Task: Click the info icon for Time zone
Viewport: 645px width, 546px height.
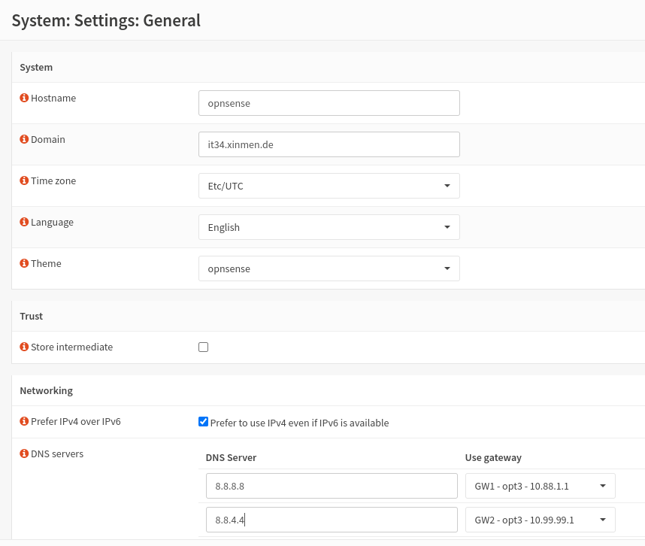Action: click(x=25, y=180)
